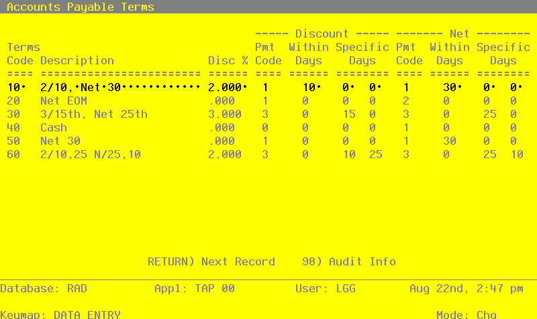The image size is (537, 319).
Task: Click terms code 10 field
Action: click(16, 87)
